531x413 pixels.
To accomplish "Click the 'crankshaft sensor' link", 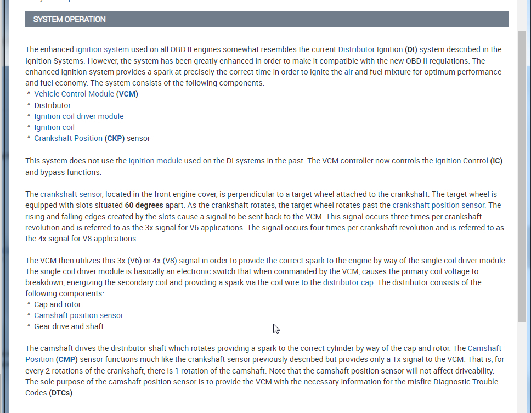I will (x=71, y=194).
